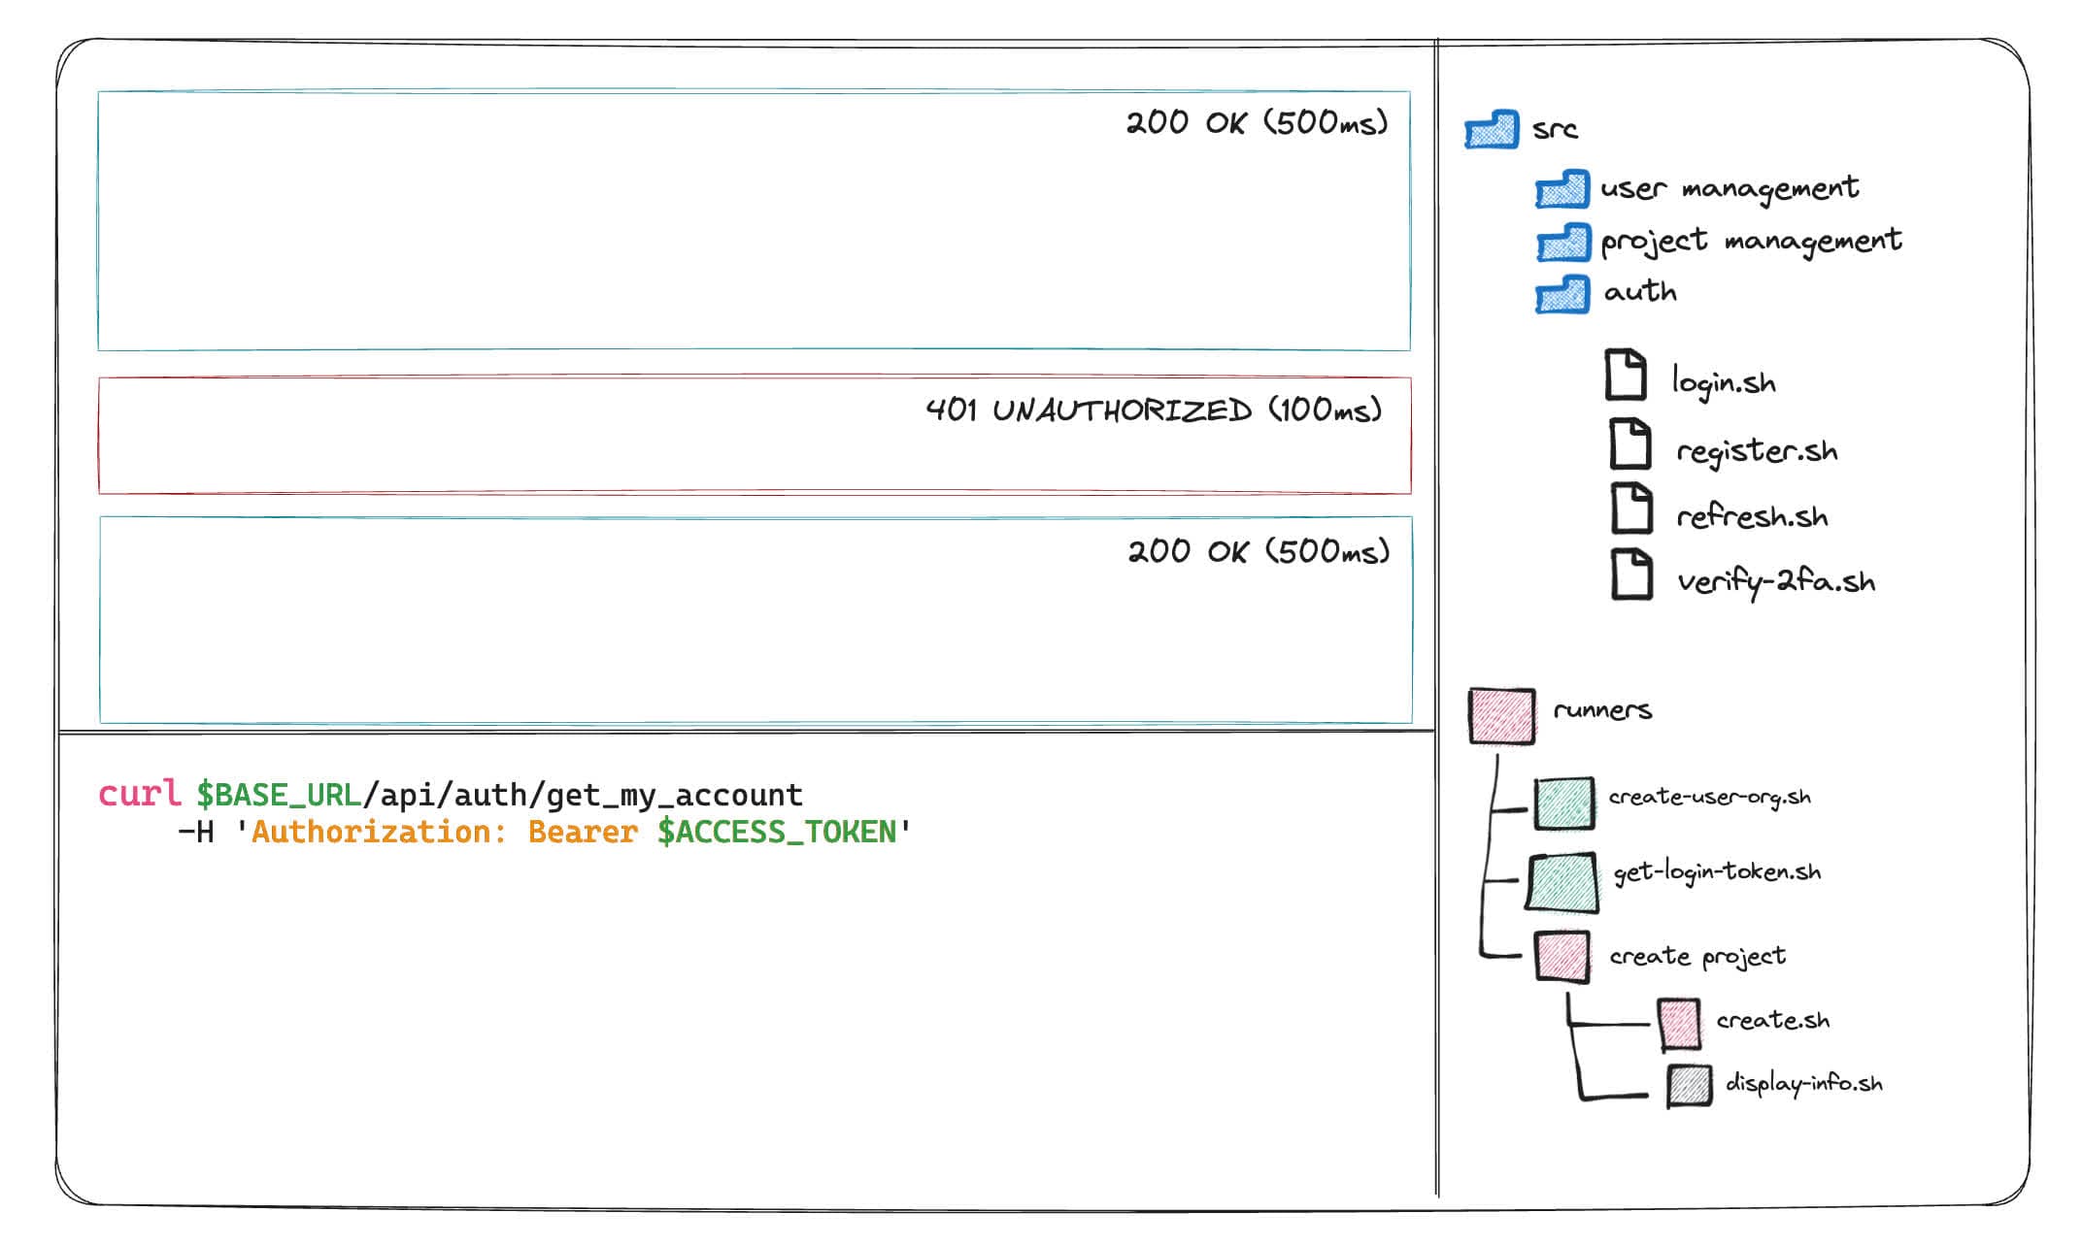Viewport: 2082px width, 1246px height.
Task: Open the user management folder icon
Action: tap(1562, 189)
